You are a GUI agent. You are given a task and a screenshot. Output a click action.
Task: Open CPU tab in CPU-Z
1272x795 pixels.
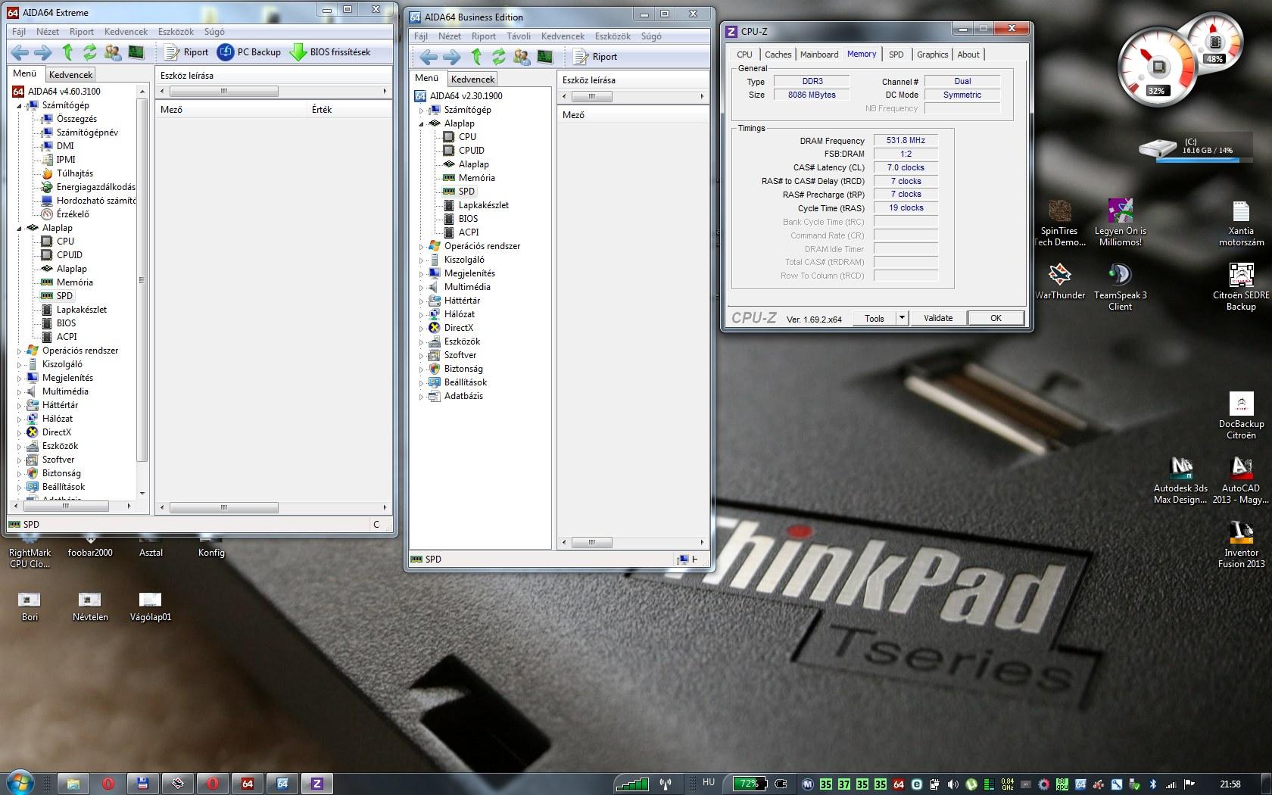pyautogui.click(x=744, y=55)
